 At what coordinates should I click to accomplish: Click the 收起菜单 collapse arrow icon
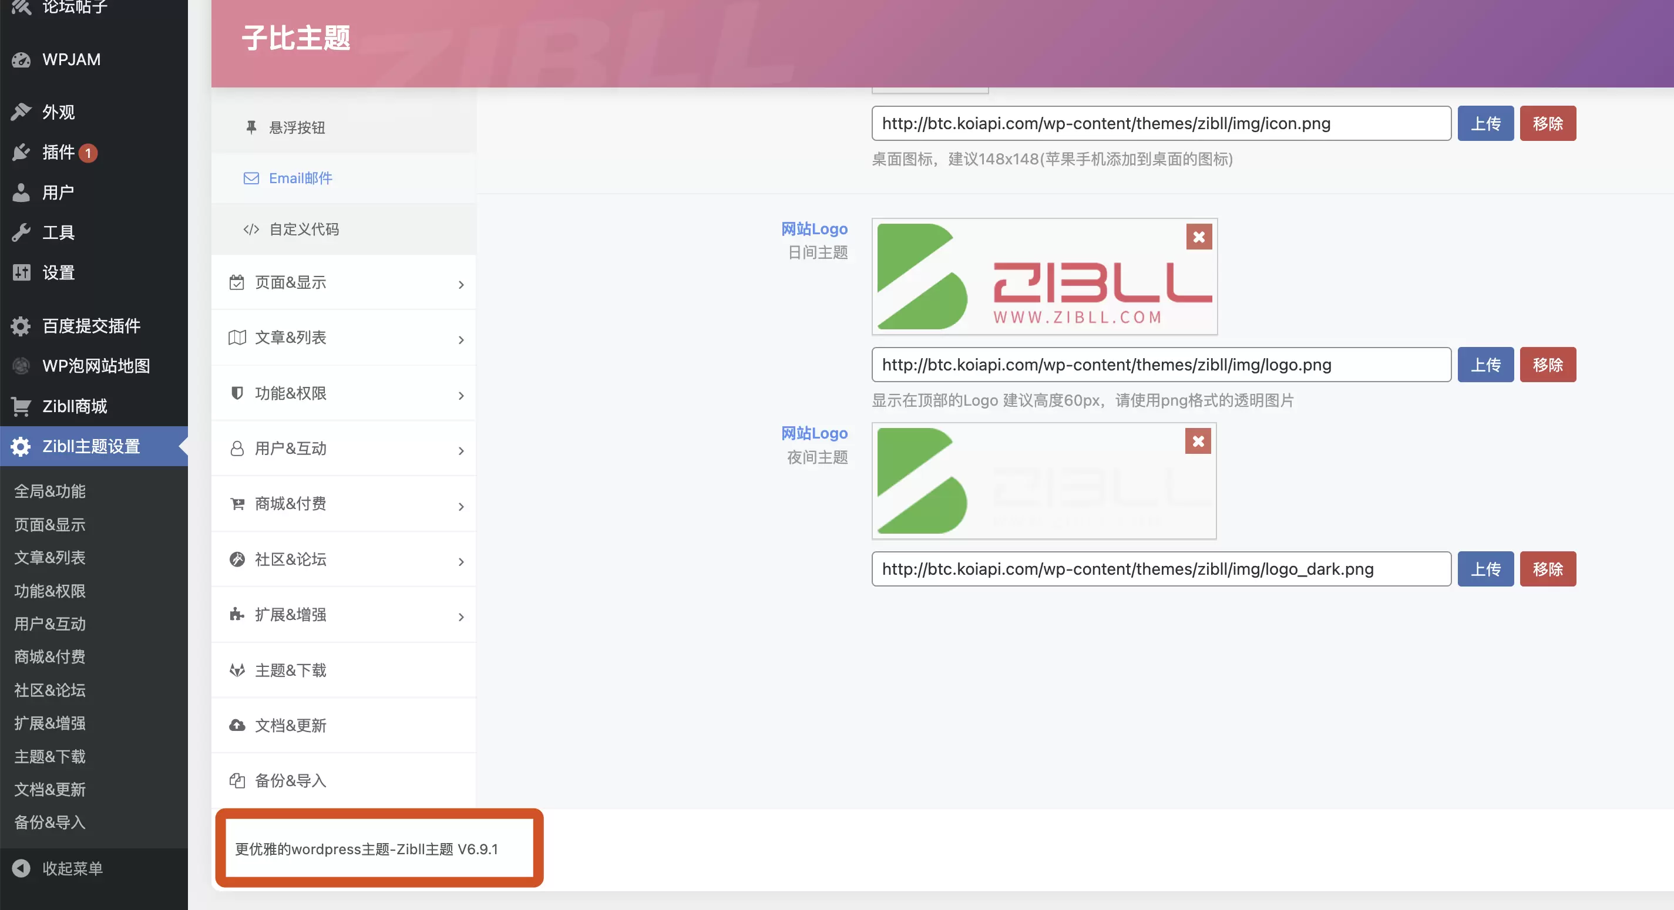click(x=21, y=868)
